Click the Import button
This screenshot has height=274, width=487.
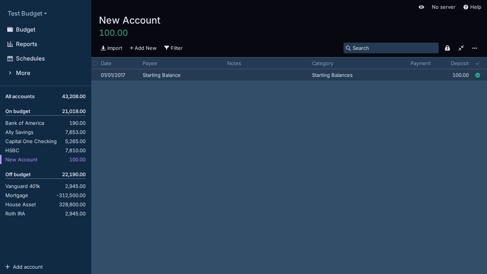pyautogui.click(x=111, y=48)
